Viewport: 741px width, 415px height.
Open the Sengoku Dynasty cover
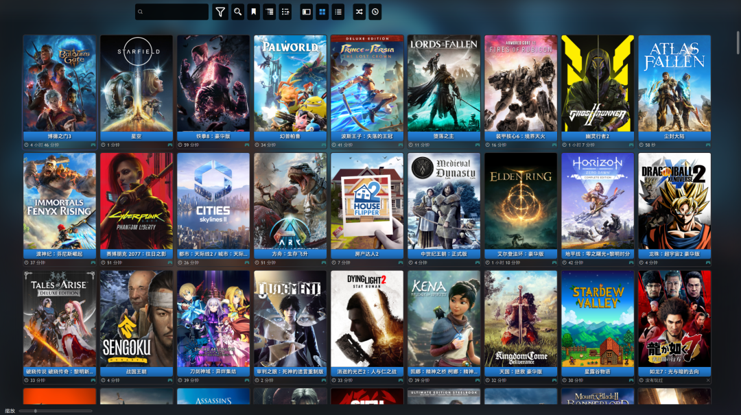pos(137,318)
